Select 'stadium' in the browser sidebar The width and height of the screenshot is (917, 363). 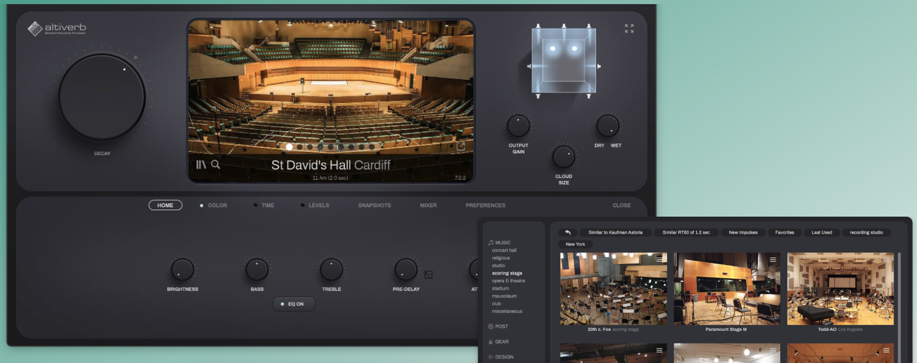[500, 289]
